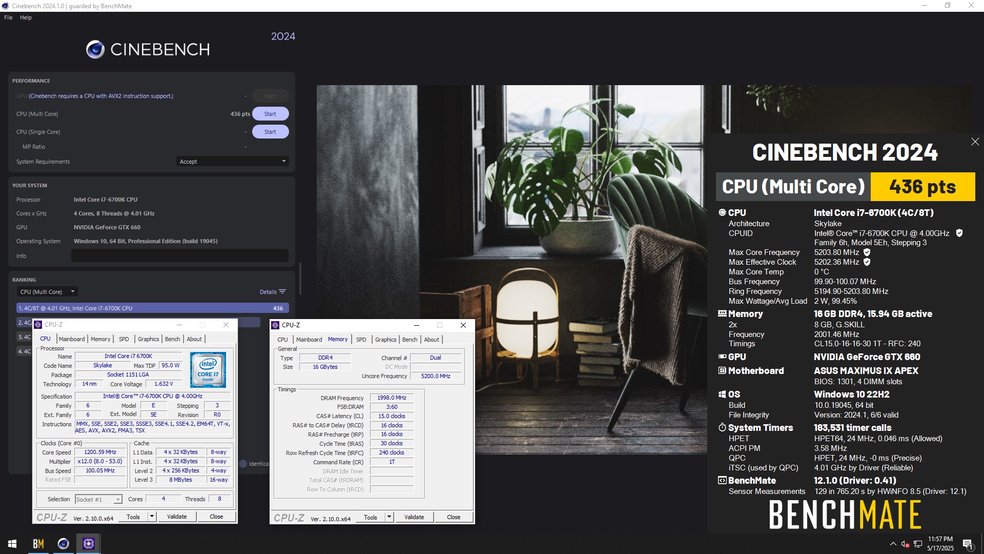
Task: Click the BenchMate section icon
Action: pyautogui.click(x=722, y=481)
